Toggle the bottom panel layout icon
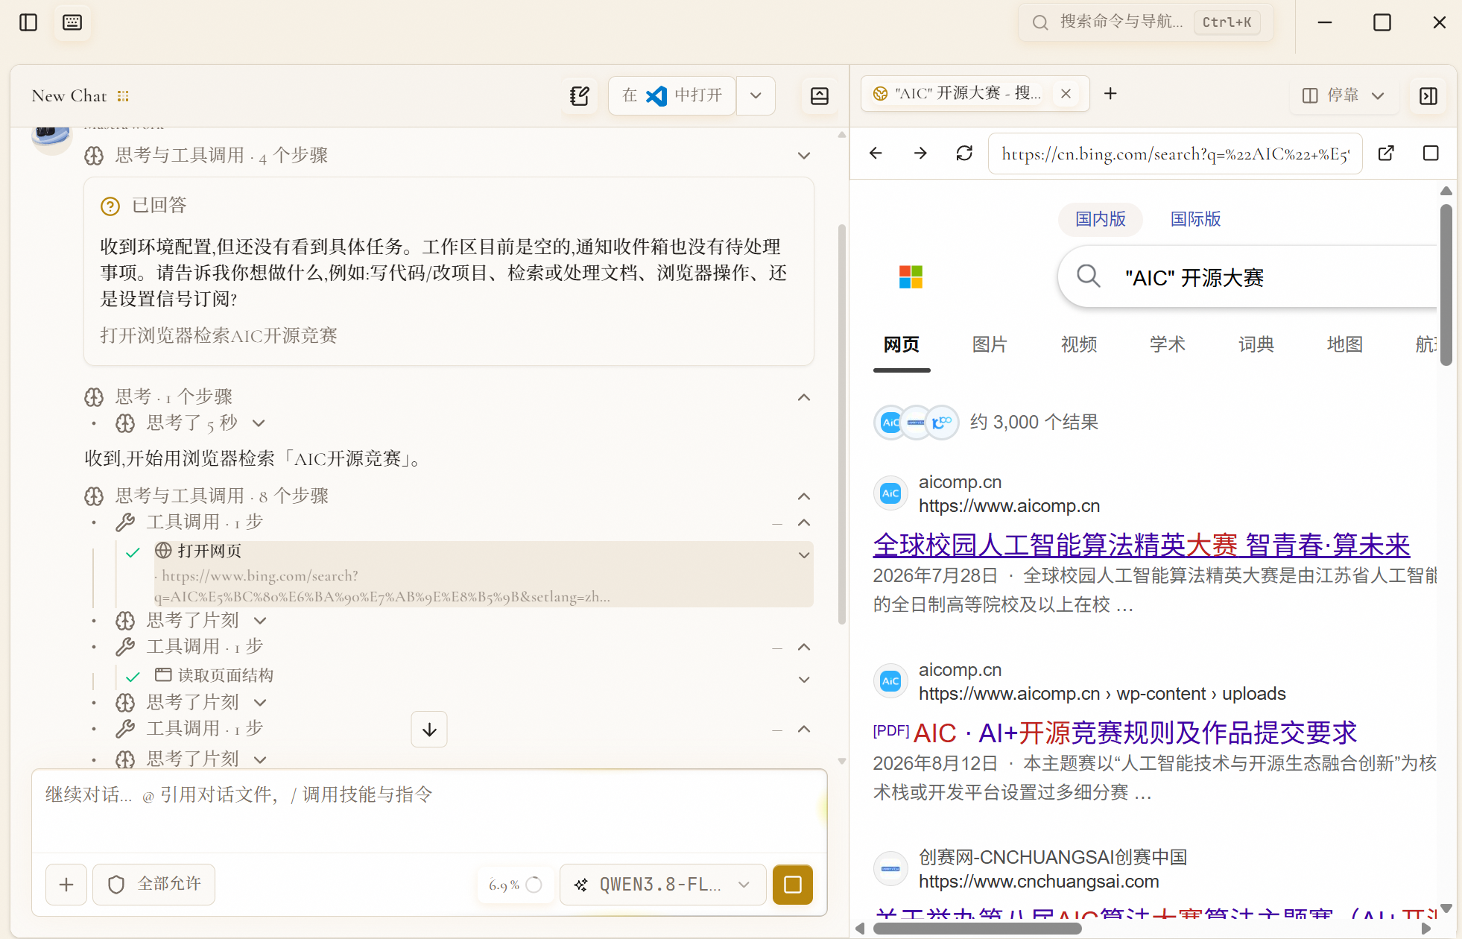Image resolution: width=1462 pixels, height=939 pixels. 820,95
